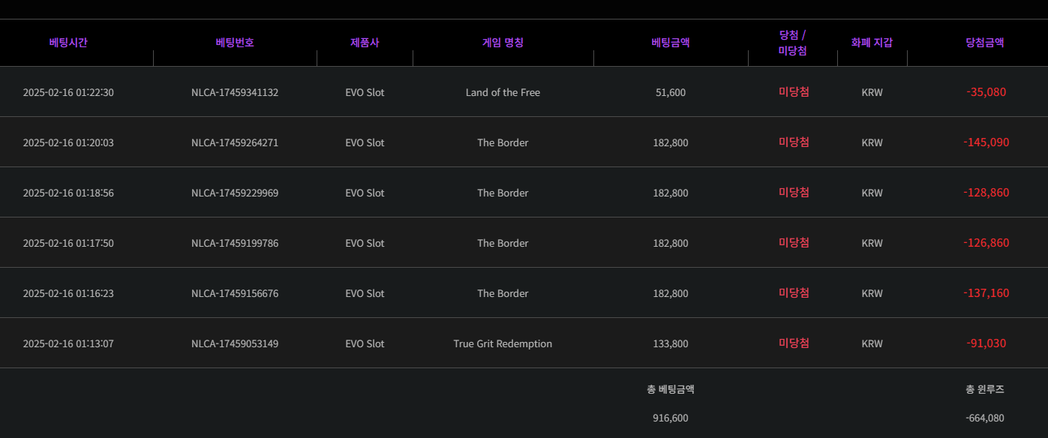Viewport: 1048px width, 438px height.
Task: Select bet number NLCA-17459053149
Action: coord(235,344)
